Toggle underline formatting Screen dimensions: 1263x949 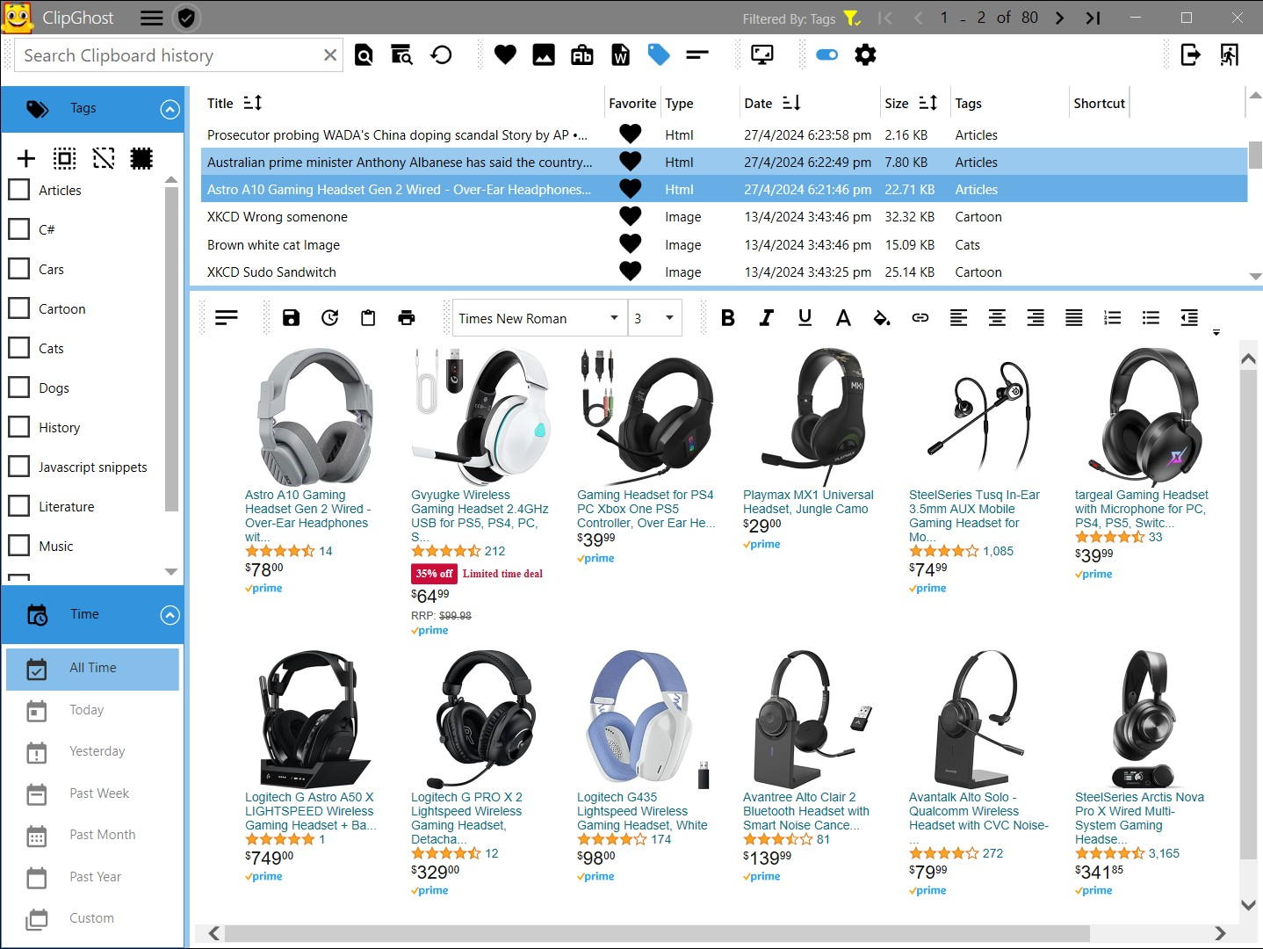[x=805, y=318]
